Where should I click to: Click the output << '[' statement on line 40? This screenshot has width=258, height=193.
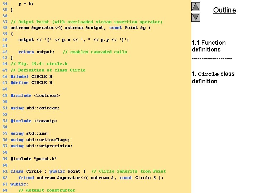(74, 40)
